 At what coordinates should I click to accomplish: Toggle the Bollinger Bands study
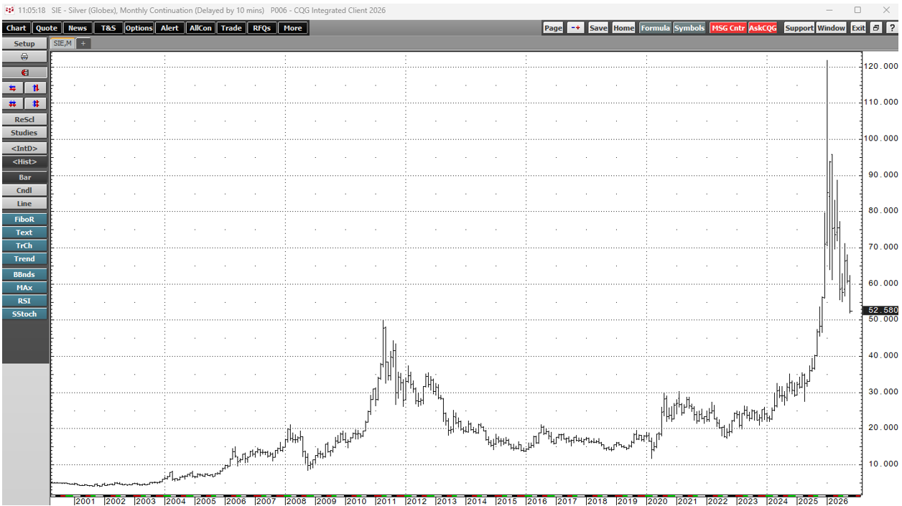[x=24, y=274]
